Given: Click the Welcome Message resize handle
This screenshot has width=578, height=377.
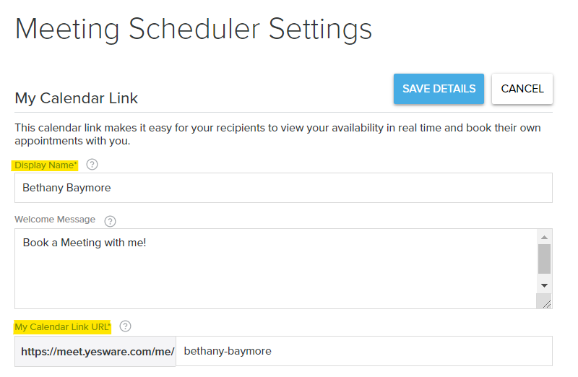Looking at the screenshot, I should (x=545, y=301).
